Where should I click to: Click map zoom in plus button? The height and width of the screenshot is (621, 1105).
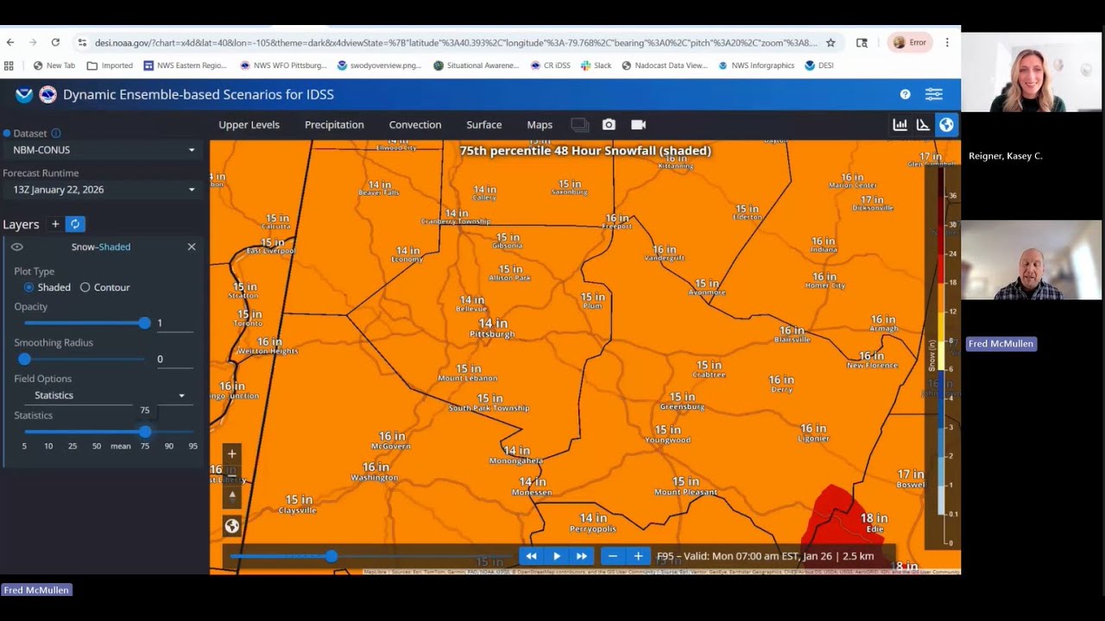pyautogui.click(x=231, y=454)
